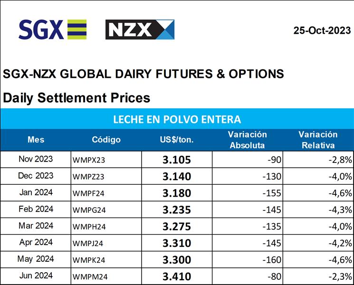The image size is (354, 285).
Task: Click the Variación Absoluta column header
Action: pyautogui.click(x=247, y=140)
